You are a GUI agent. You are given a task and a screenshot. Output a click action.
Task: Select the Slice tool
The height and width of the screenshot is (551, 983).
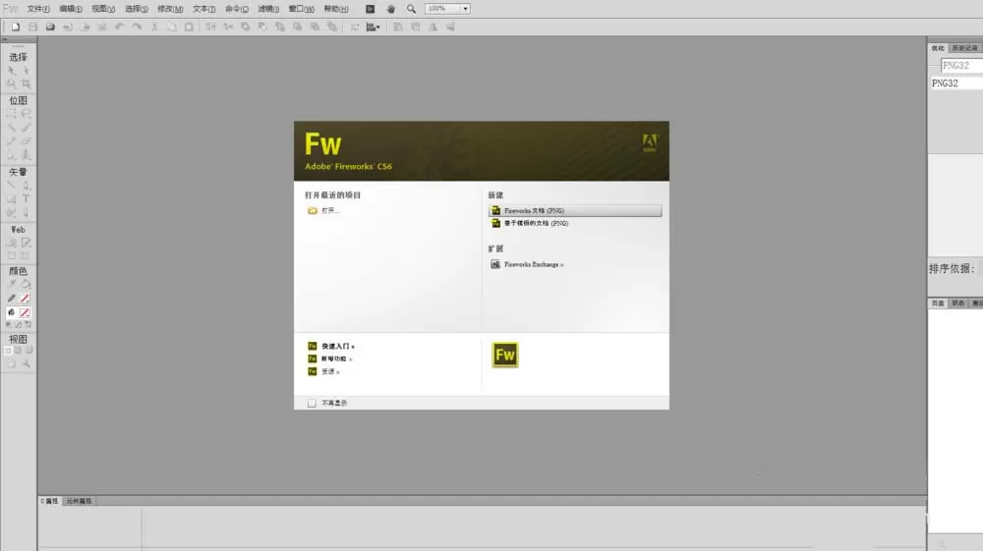(26, 243)
